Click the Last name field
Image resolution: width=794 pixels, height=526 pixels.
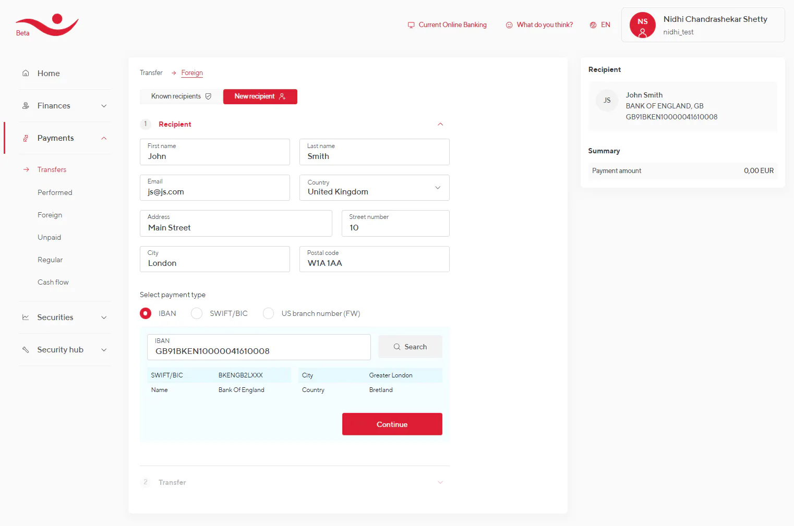375,152
